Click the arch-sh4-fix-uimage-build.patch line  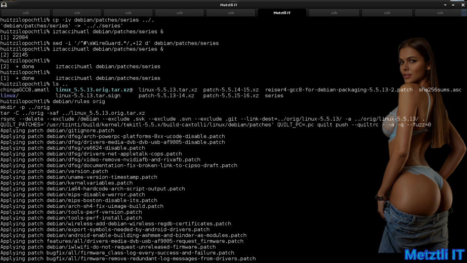[82, 206]
